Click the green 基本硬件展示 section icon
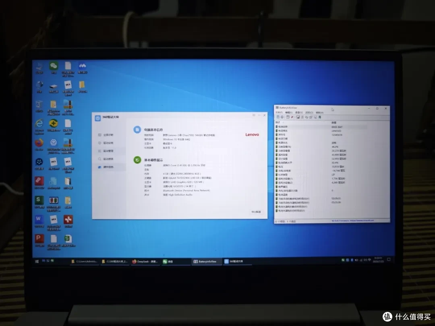 [137, 160]
